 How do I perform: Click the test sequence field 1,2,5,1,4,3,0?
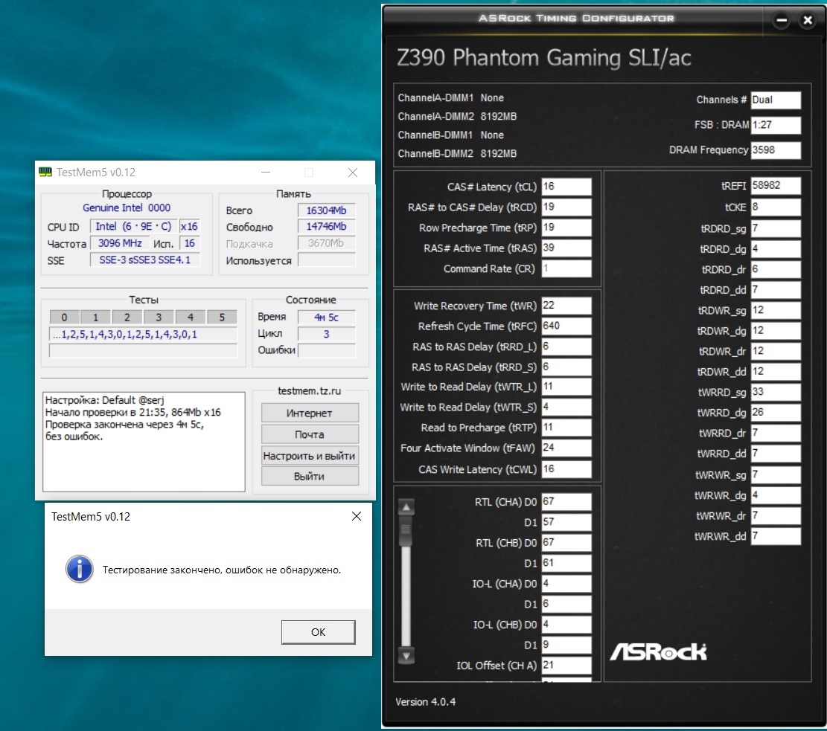(x=144, y=334)
